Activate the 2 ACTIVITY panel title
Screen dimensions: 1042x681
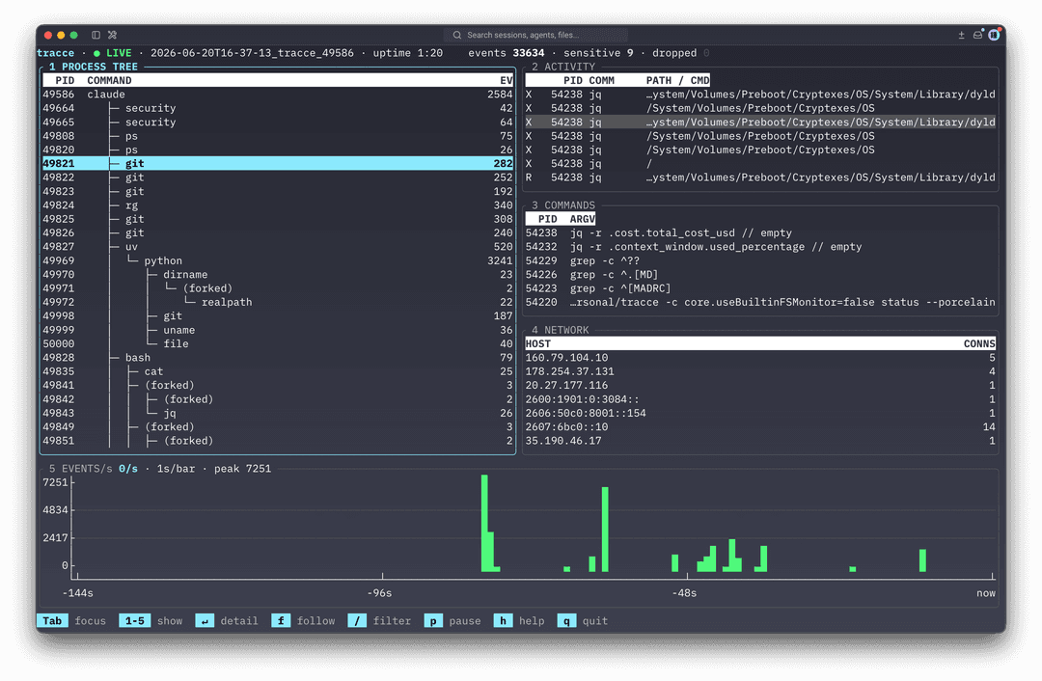point(562,67)
